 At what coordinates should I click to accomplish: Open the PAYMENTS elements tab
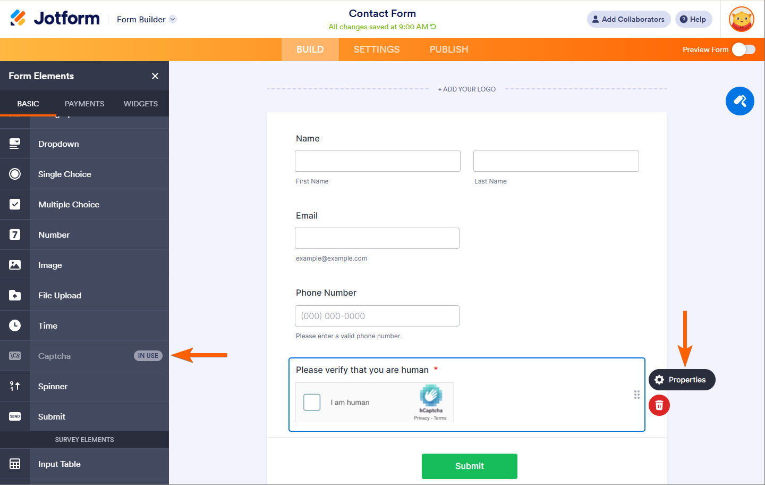(x=84, y=104)
